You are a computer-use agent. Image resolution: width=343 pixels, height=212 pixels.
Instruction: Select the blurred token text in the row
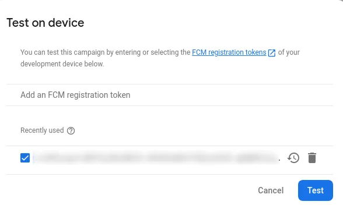tap(156, 158)
